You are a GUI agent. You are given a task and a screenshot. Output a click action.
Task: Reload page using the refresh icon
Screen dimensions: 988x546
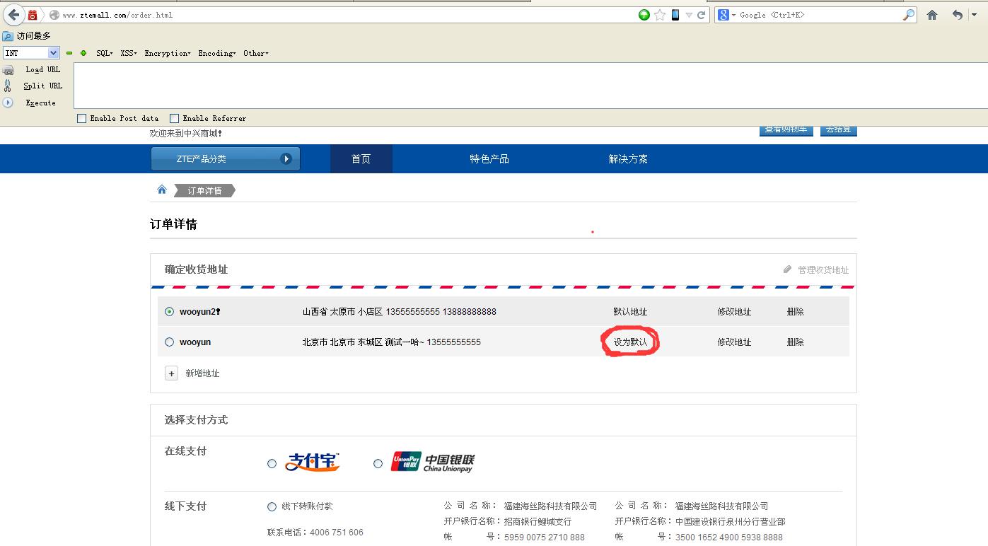(701, 15)
